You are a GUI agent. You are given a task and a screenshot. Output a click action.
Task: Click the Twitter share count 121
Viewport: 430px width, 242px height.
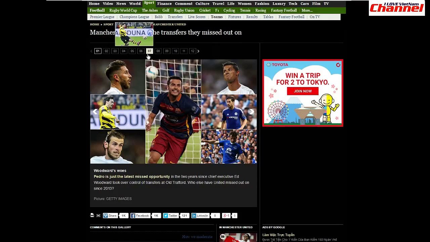[x=184, y=216]
